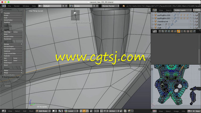Click the Blender logo in info header

(x=123, y=6)
